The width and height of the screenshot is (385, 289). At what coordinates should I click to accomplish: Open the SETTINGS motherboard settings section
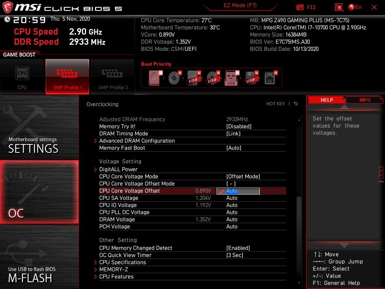pyautogui.click(x=39, y=128)
